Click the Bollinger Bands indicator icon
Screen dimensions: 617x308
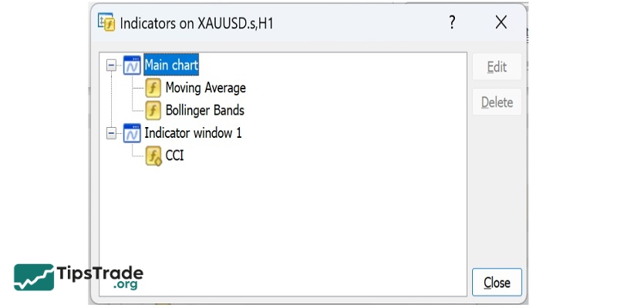coord(153,110)
